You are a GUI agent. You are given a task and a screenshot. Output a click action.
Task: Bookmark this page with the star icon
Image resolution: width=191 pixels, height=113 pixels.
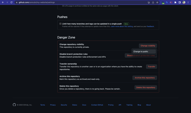pyautogui.click(x=157, y=2)
